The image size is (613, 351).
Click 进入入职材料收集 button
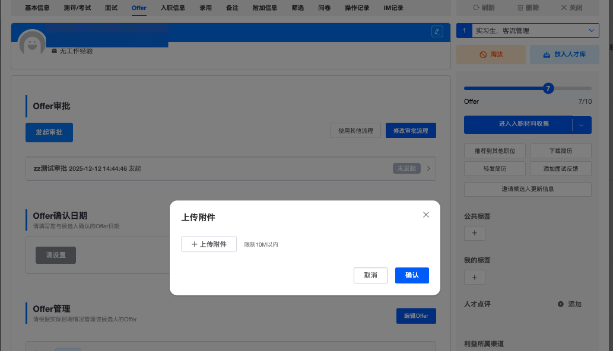pos(518,125)
